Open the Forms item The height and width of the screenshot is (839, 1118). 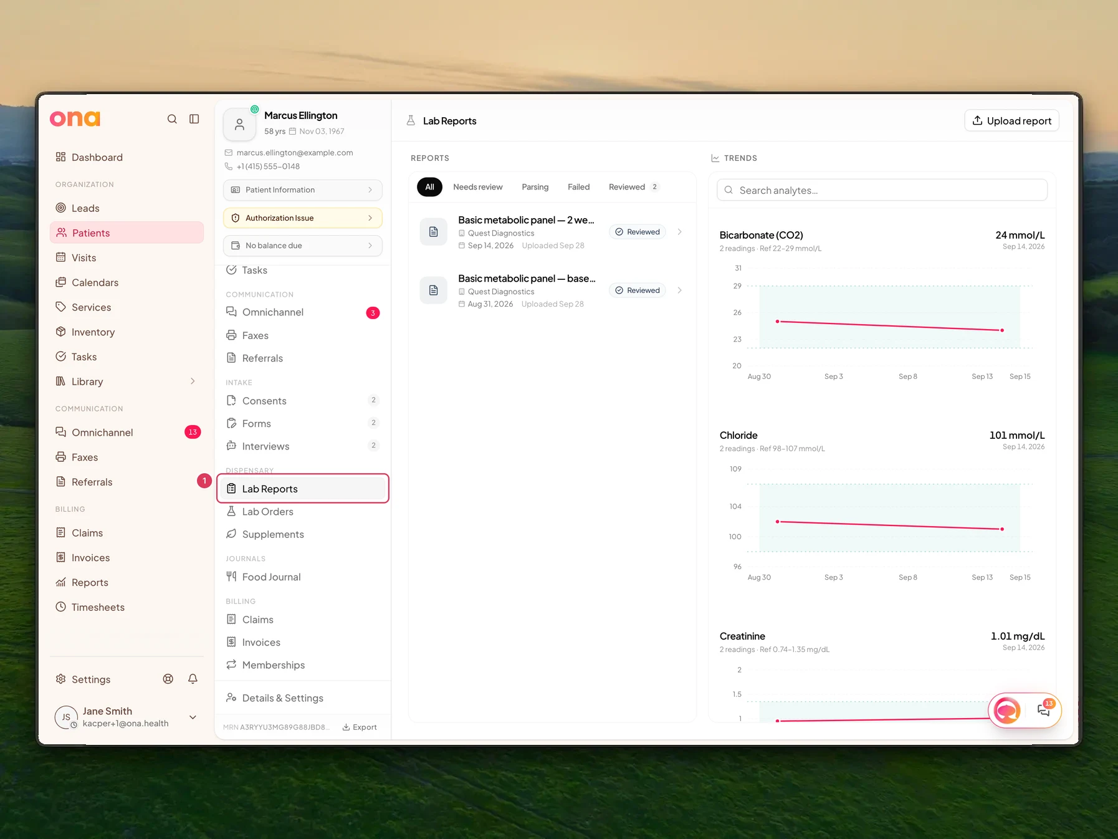pyautogui.click(x=303, y=423)
